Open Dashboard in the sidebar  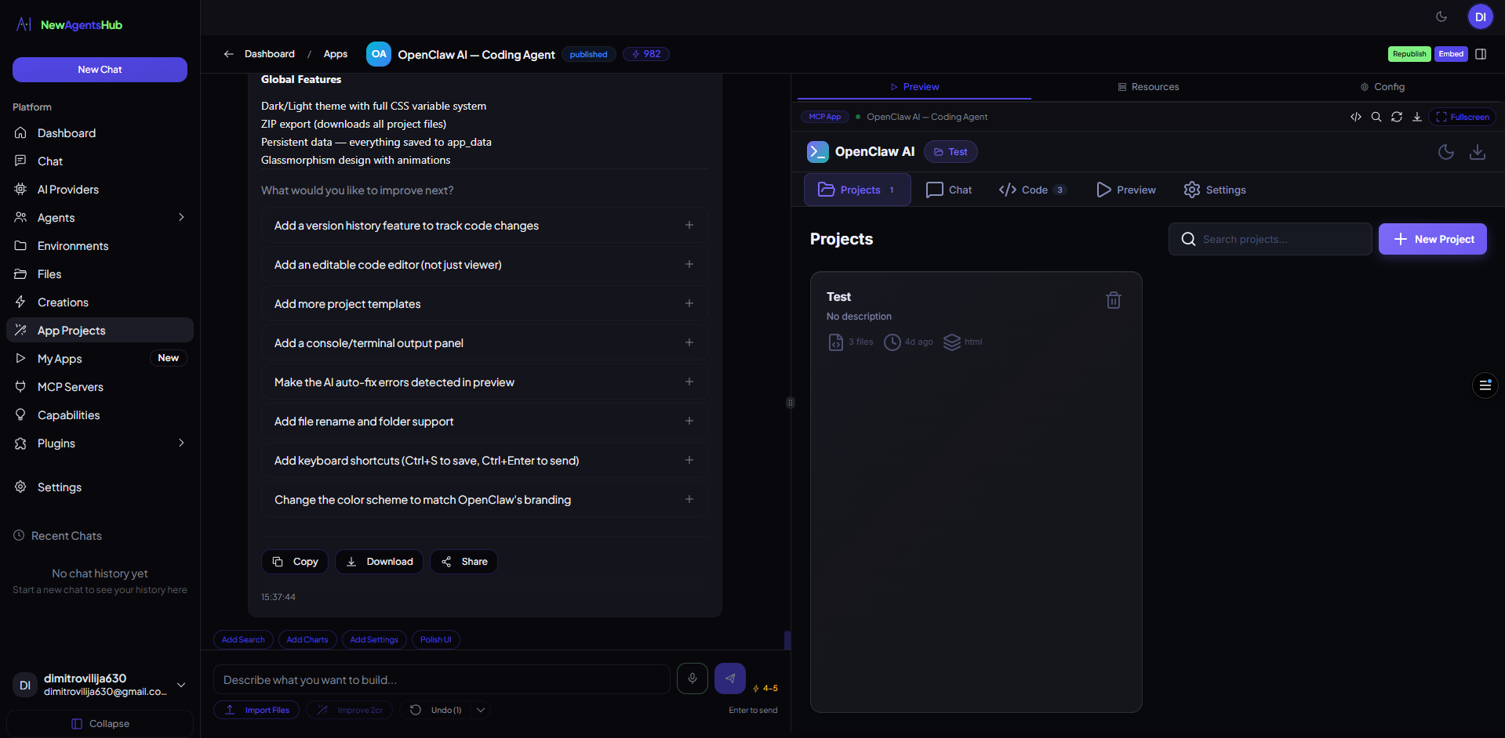point(100,133)
